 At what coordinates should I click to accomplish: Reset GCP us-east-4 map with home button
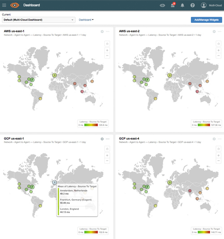point(219,149)
